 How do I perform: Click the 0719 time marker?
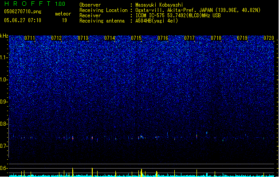[242, 38]
